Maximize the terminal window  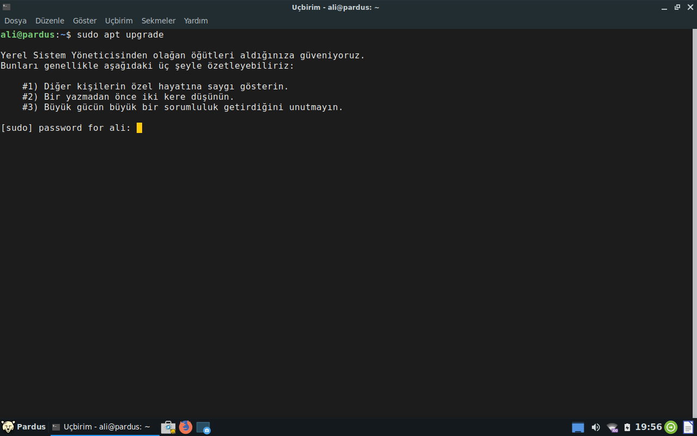pos(677,7)
